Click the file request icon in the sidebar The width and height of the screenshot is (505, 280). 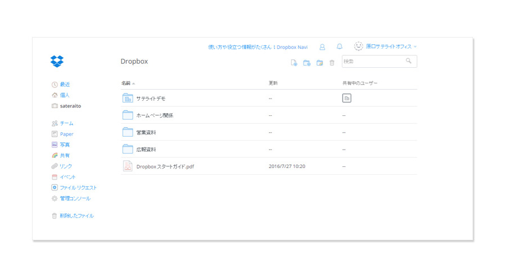click(54, 188)
